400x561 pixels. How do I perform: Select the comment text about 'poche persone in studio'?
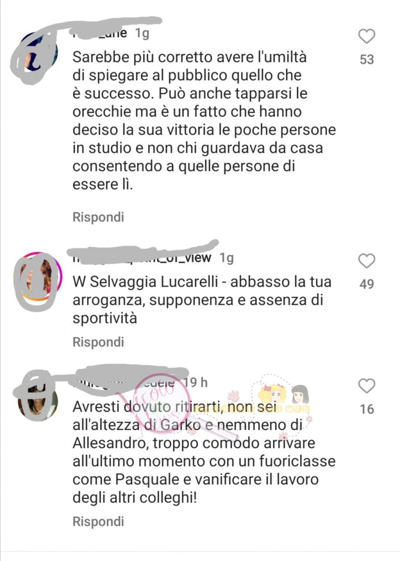point(204,121)
